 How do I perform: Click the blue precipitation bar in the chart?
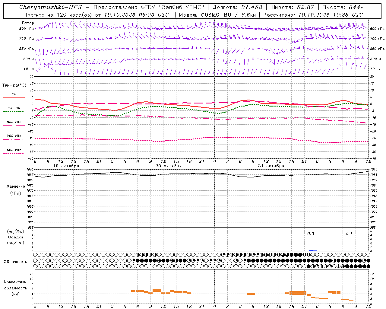click(x=311, y=250)
